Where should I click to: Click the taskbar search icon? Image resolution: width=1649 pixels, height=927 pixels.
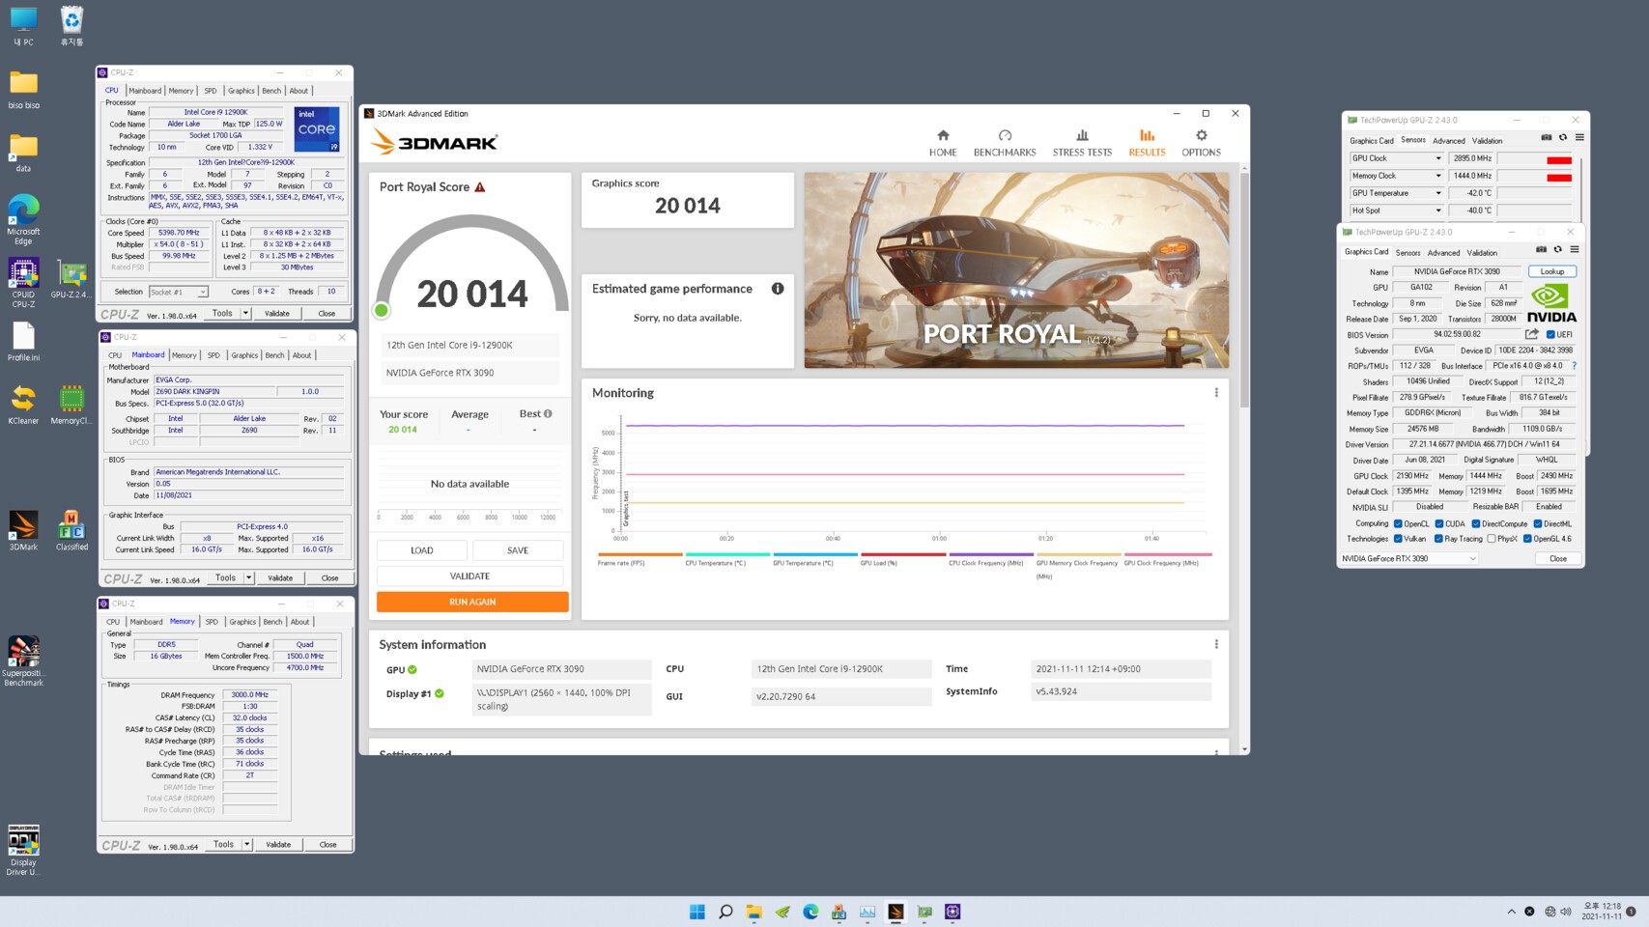[725, 912]
